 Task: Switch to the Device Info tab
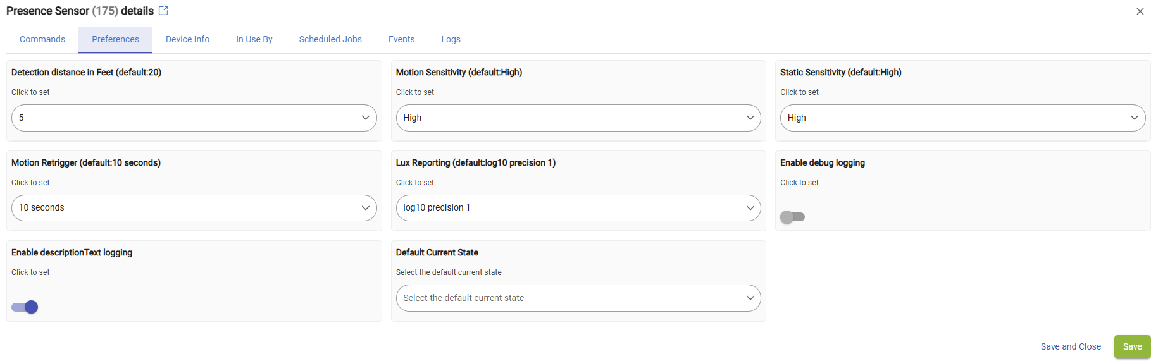187,39
